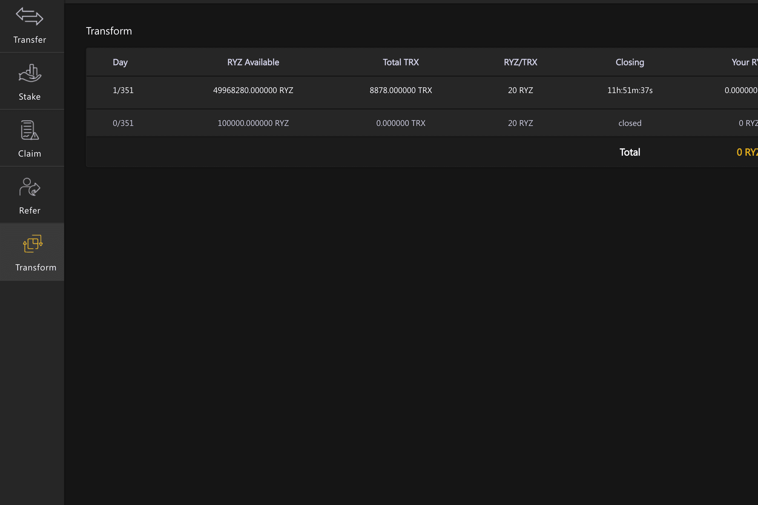758x505 pixels.
Task: Select the Claim sidebar label
Action: (30, 154)
